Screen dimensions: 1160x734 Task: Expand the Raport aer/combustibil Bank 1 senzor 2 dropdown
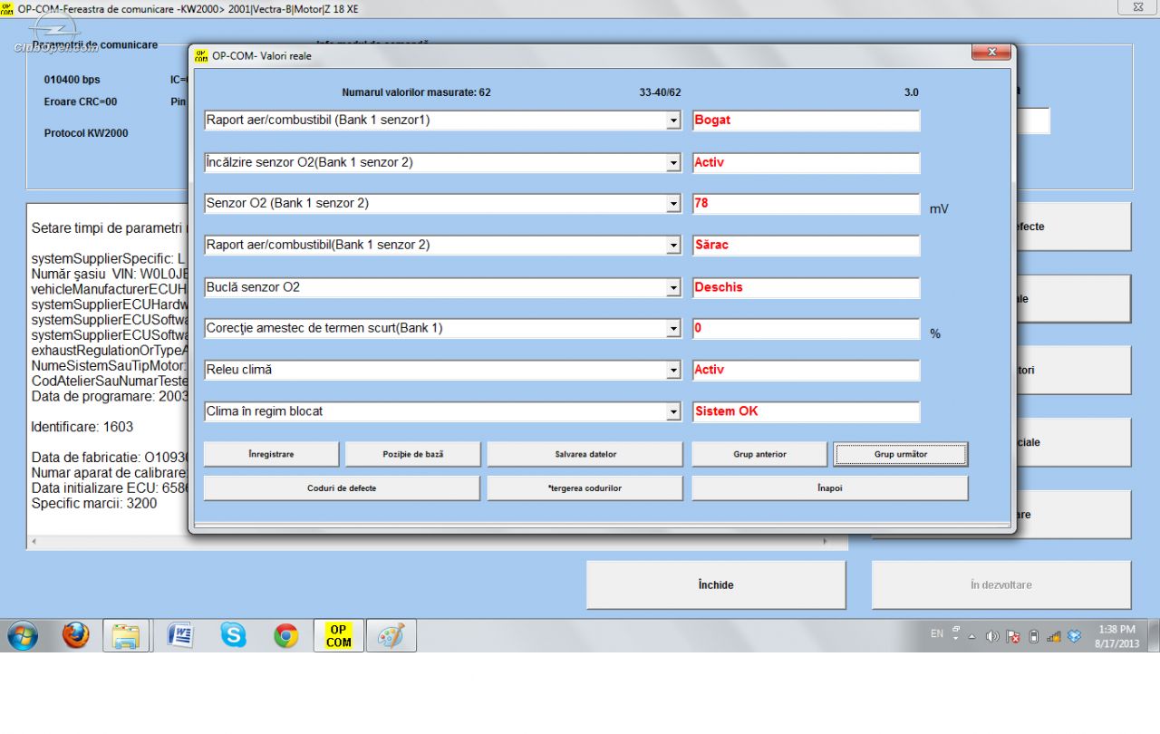tap(673, 246)
